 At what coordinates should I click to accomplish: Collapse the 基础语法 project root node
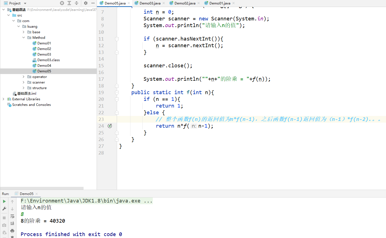(4, 10)
